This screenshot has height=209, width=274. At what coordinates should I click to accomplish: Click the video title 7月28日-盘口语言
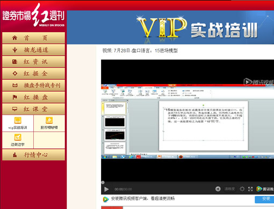pos(140,50)
